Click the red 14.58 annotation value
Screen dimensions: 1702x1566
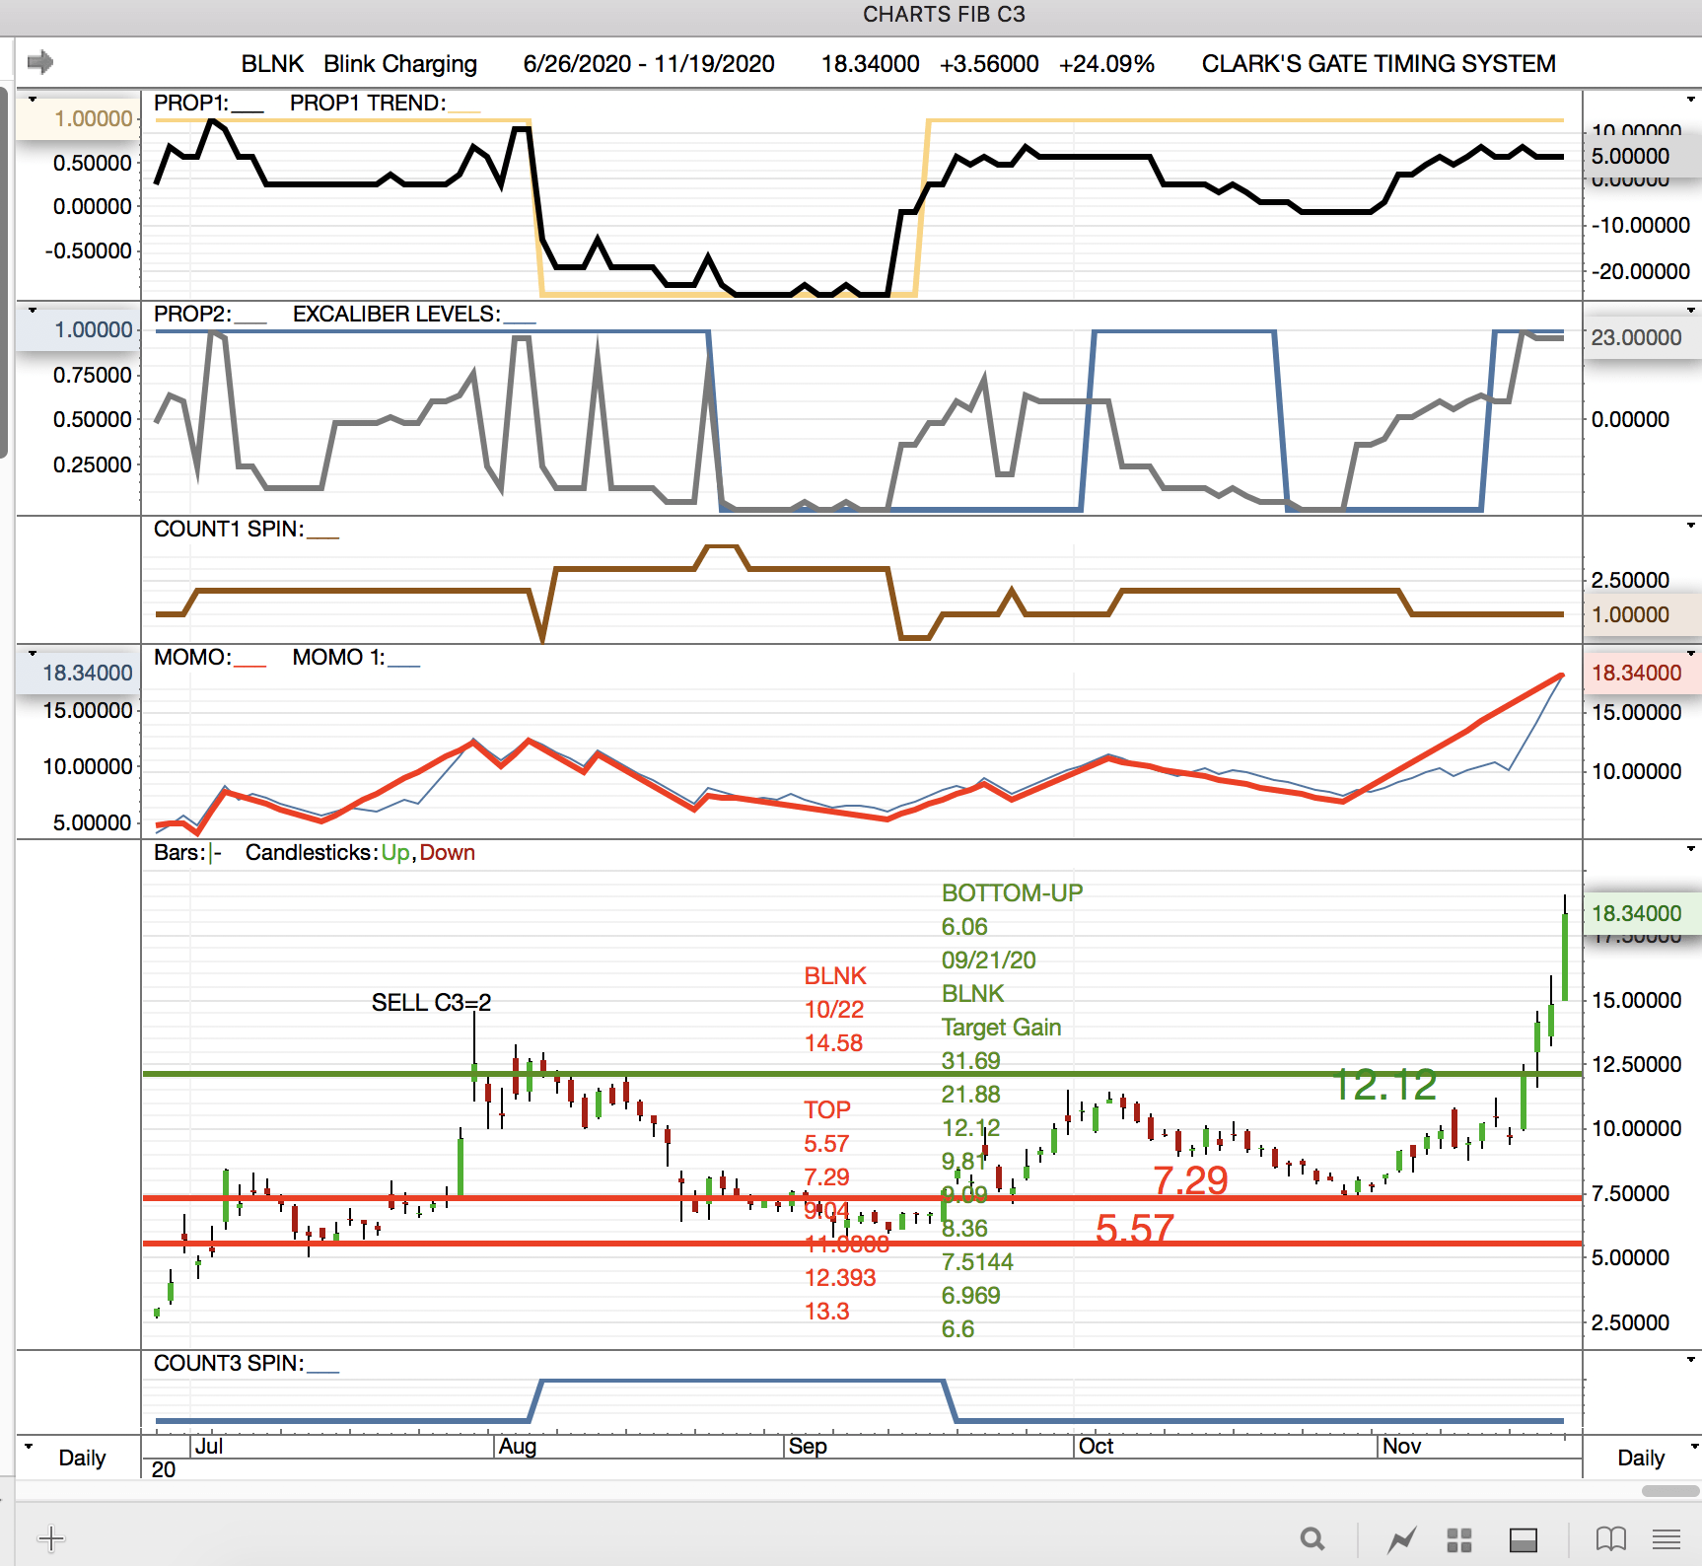833,1042
